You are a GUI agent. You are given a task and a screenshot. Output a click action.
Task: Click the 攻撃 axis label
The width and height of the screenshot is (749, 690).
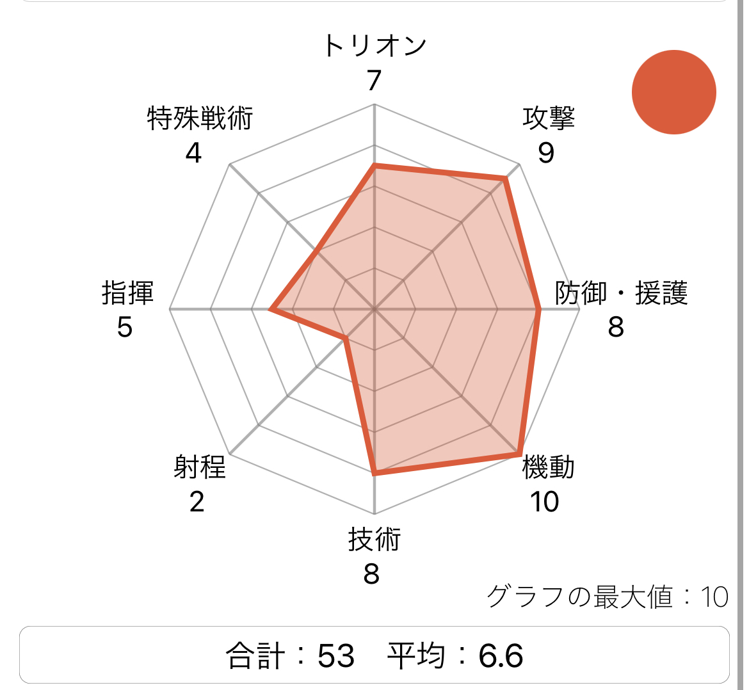point(549,118)
